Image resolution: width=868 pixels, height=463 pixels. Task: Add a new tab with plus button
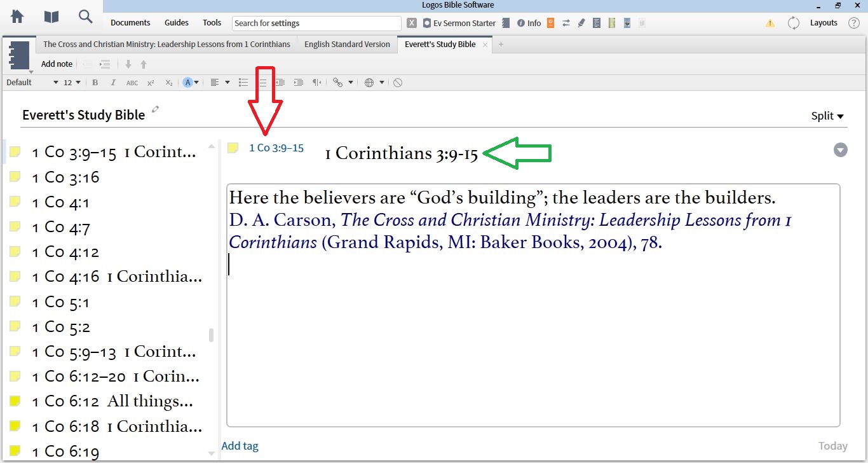pos(501,45)
